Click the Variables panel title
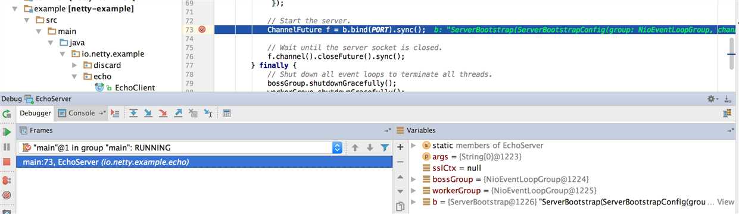Viewport: 739px width, 214px height. coord(420,130)
